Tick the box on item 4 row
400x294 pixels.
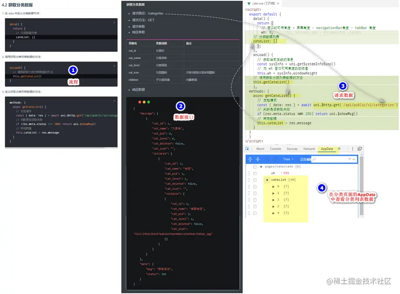point(255,213)
